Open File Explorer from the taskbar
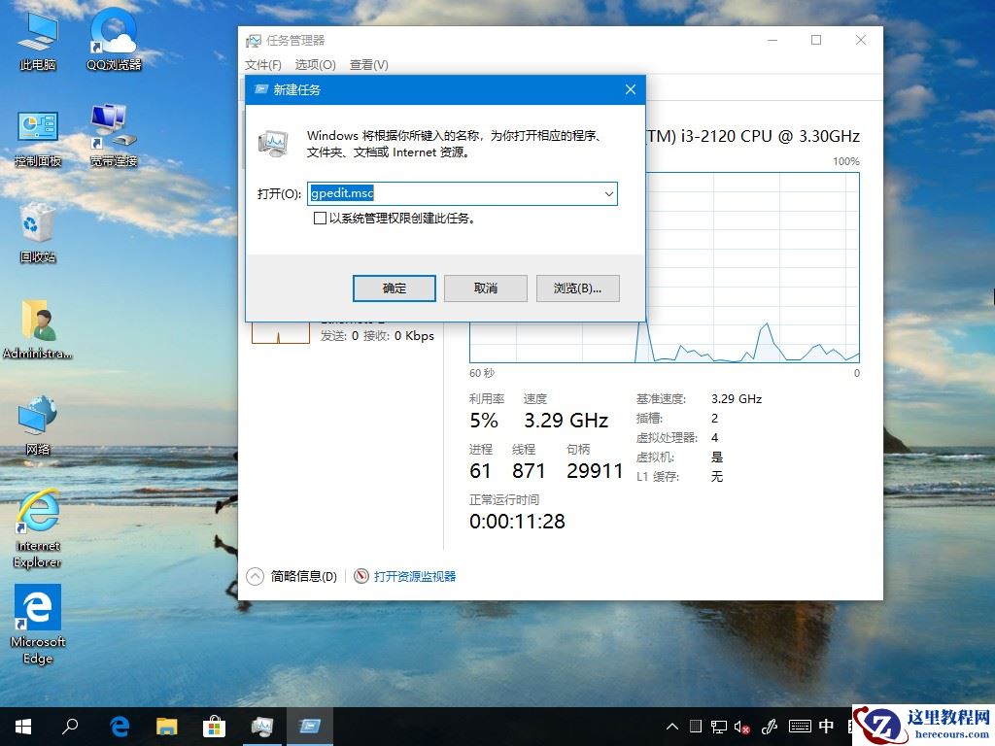This screenshot has width=995, height=746. click(167, 726)
